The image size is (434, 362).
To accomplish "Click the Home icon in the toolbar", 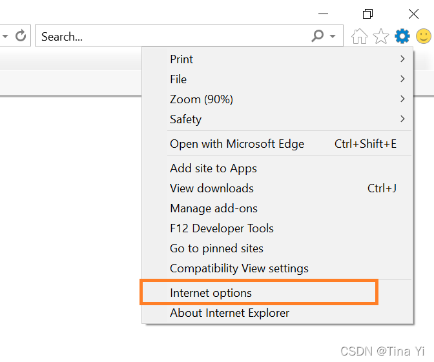I will 360,36.
